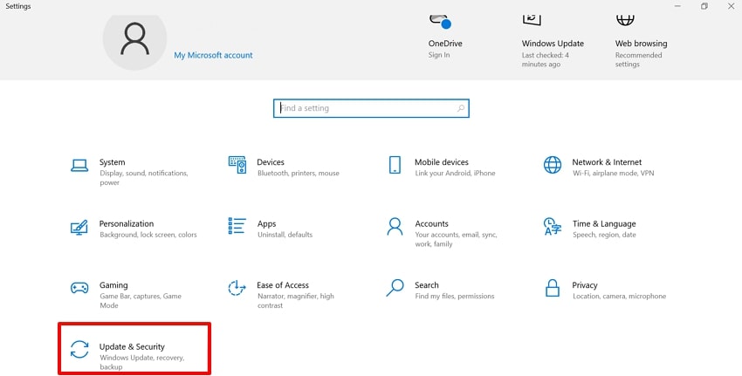Click "Narrator, magnifier, high contrast" text
Viewport: 742px width, 376px height.
tap(296, 301)
